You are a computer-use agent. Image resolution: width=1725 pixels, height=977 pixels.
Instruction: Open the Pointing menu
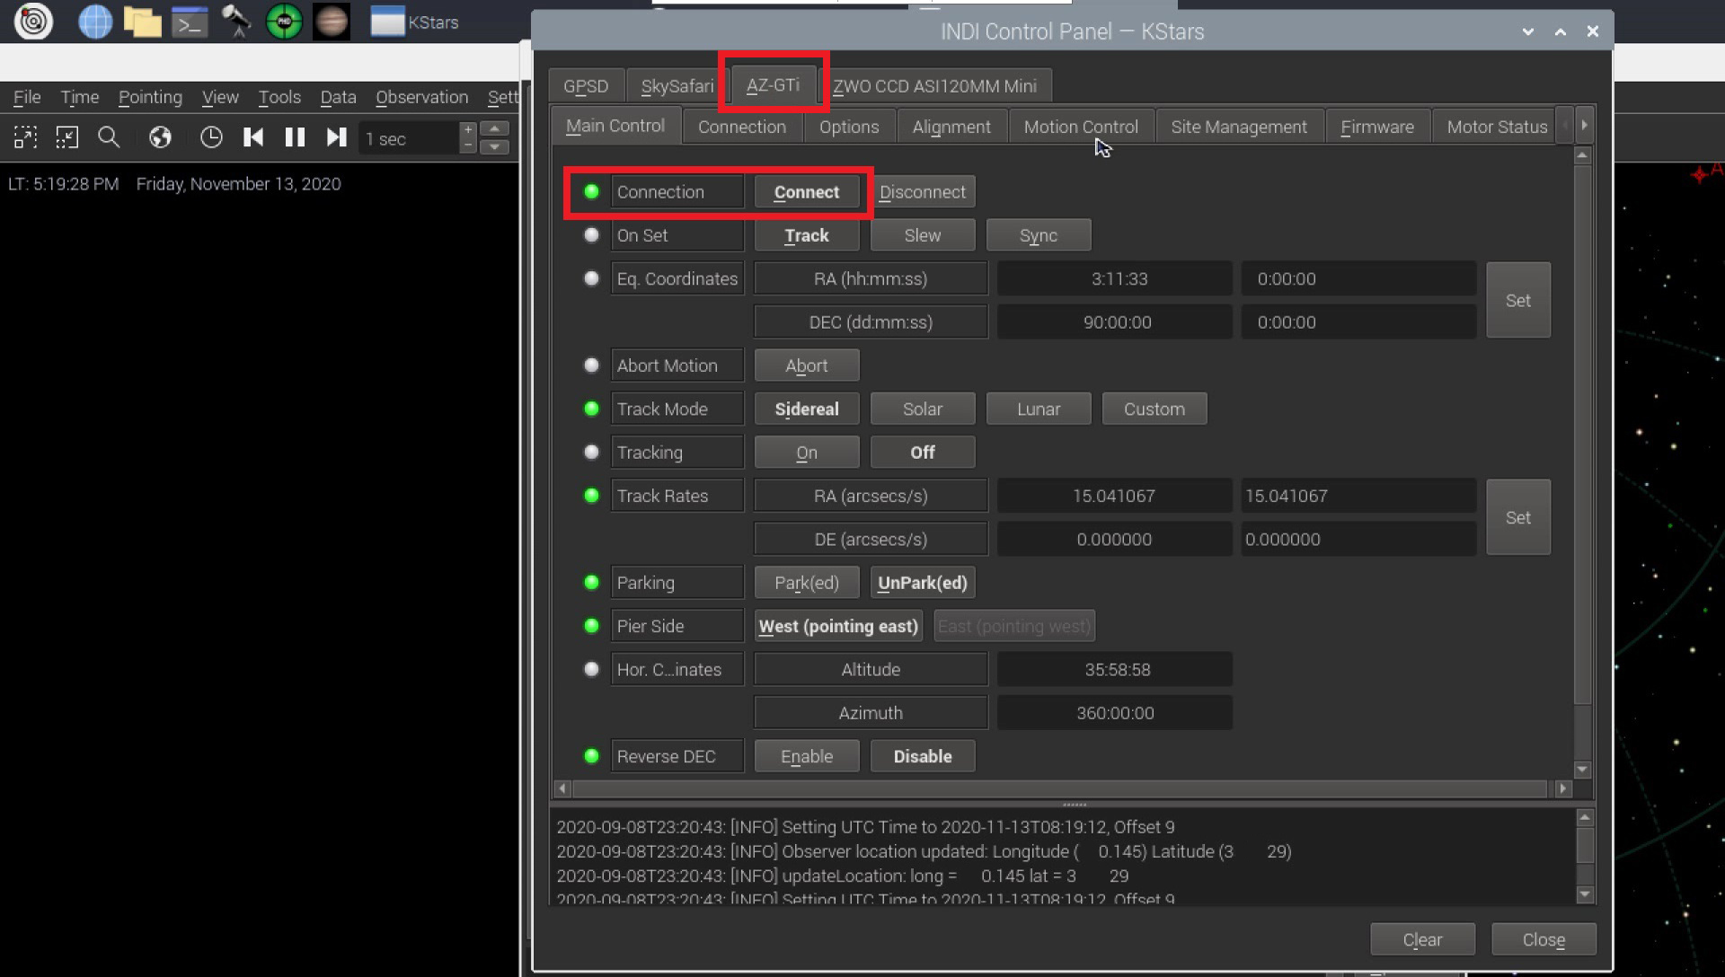click(150, 97)
